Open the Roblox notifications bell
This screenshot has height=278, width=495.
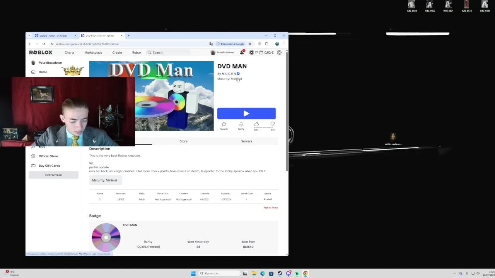point(242,53)
